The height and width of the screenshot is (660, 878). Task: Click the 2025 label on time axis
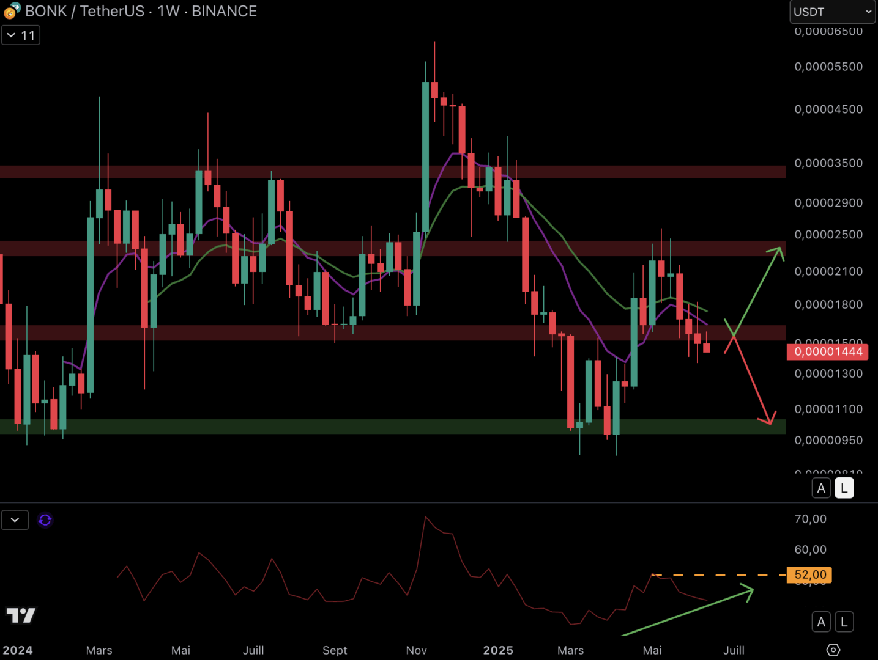[x=498, y=650]
